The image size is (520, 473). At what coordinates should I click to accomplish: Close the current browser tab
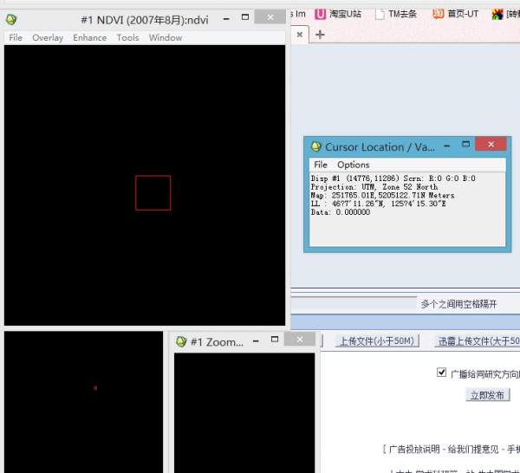point(300,35)
